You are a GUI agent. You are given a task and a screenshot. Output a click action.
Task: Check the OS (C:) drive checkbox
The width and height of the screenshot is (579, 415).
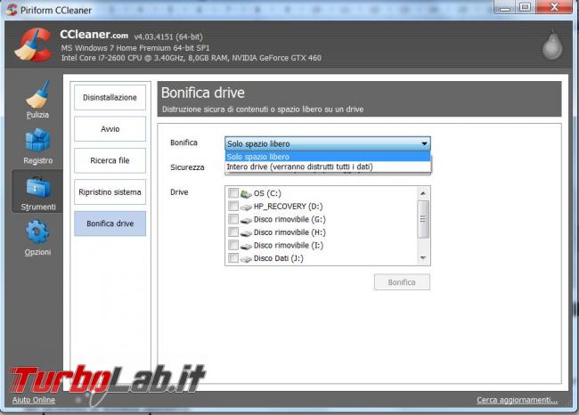(233, 192)
